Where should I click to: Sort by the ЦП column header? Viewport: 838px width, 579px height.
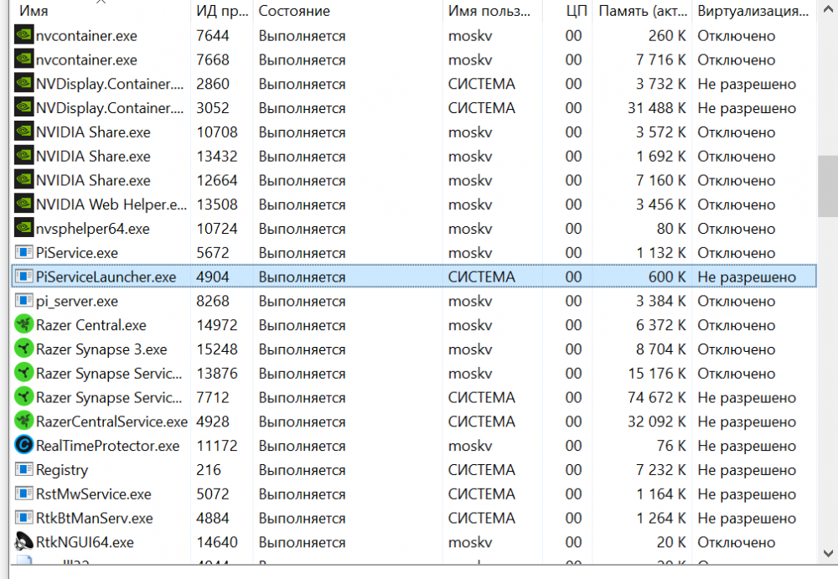point(577,11)
